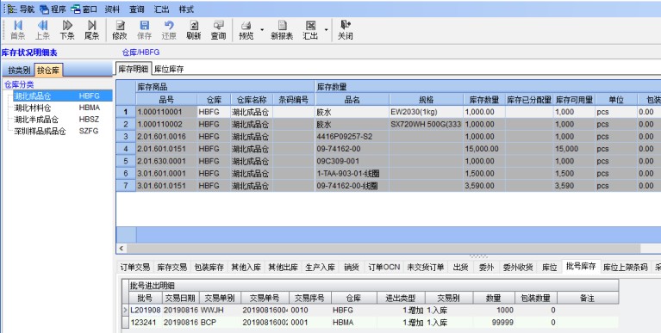Go to next record 下条

67,30
